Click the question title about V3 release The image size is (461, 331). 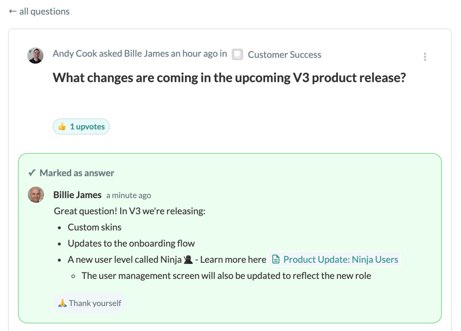pyautogui.click(x=229, y=78)
